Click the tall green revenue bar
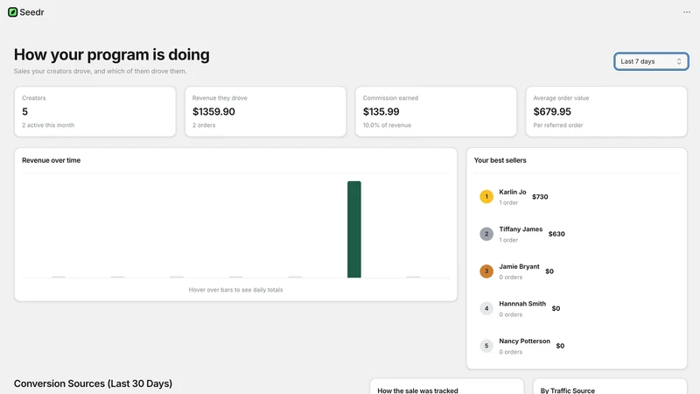The height and width of the screenshot is (394, 700). point(354,229)
